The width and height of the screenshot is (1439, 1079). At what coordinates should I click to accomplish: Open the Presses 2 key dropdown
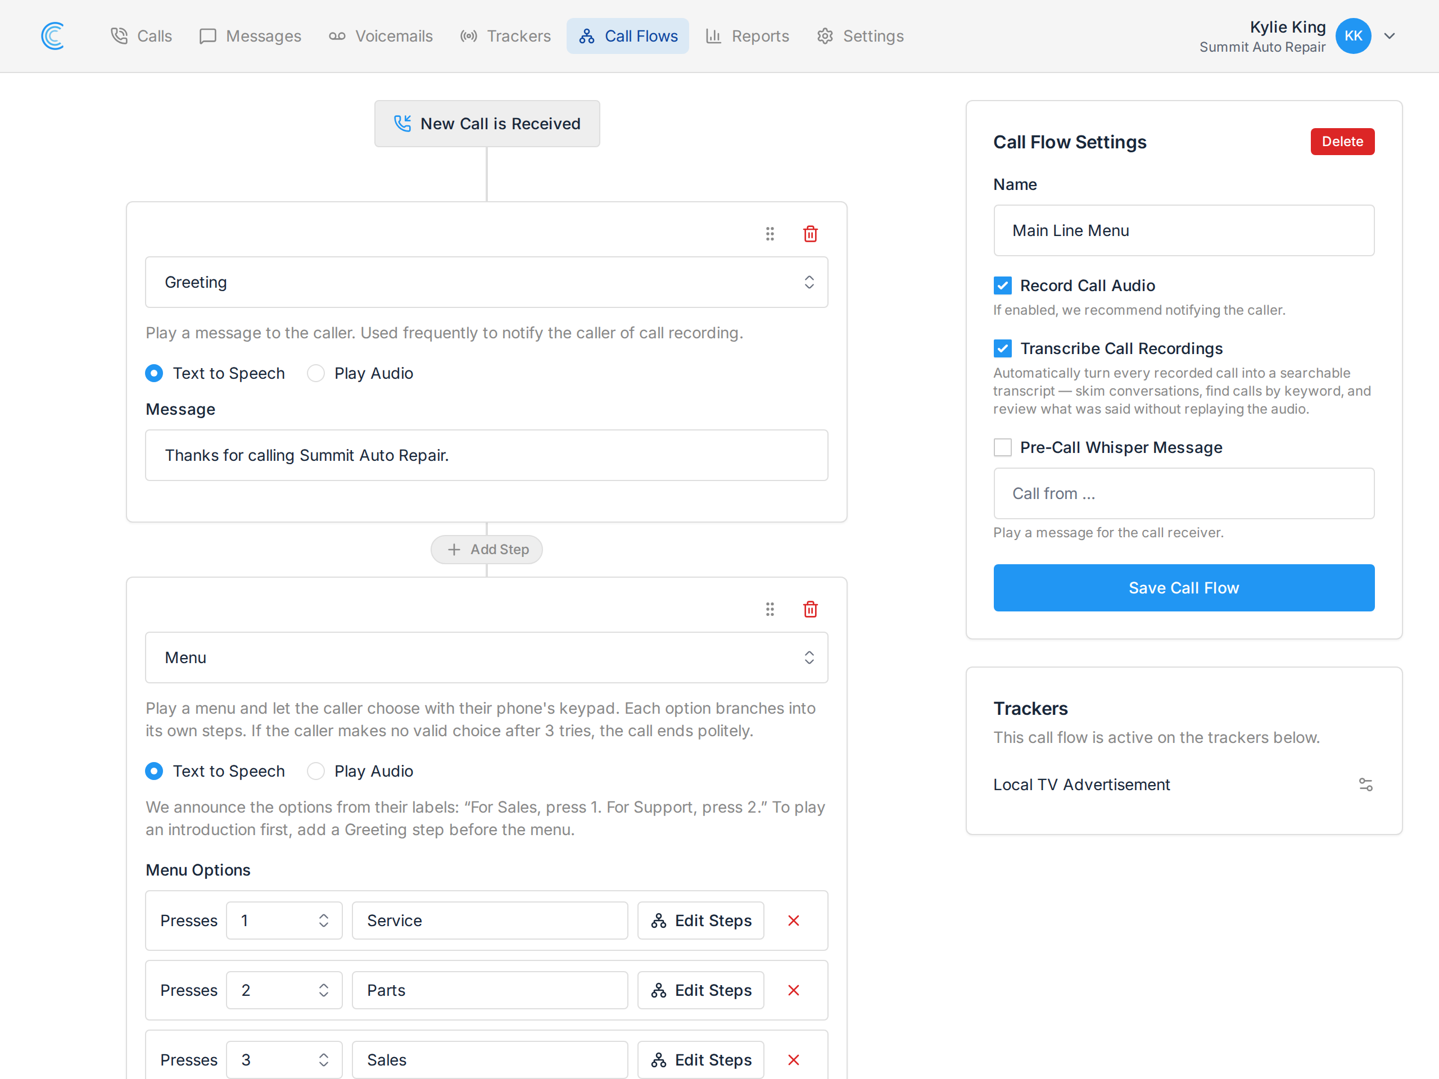(284, 990)
